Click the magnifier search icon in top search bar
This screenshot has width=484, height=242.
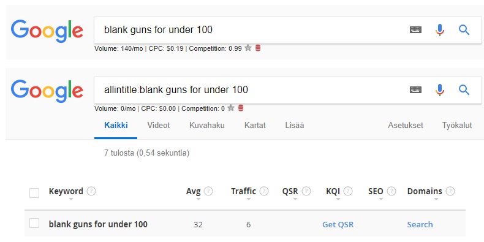(464, 30)
